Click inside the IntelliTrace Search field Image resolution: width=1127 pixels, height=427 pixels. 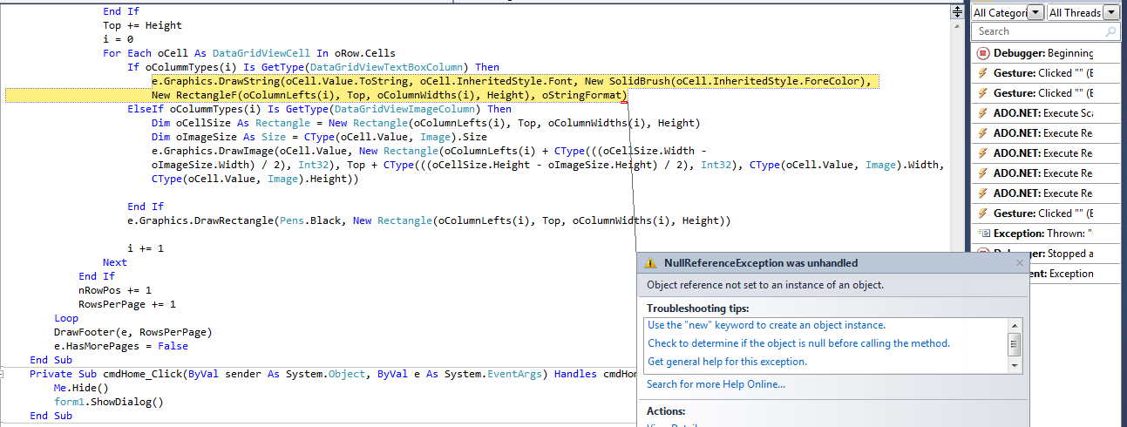pyautogui.click(x=1037, y=31)
